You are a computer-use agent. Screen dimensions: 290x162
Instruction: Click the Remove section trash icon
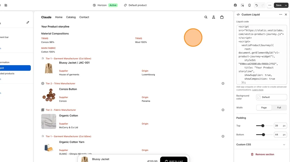point(252,154)
